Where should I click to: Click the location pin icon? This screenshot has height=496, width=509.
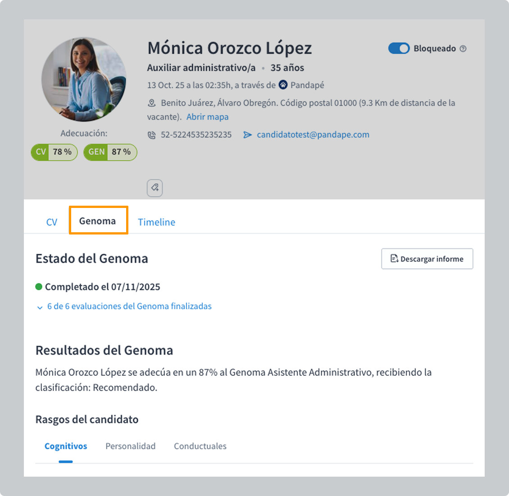[152, 103]
